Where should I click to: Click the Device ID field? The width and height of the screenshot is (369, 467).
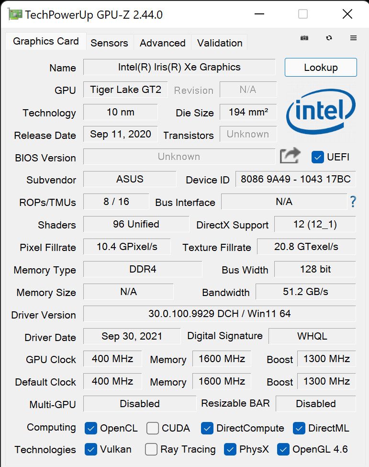pos(295,179)
